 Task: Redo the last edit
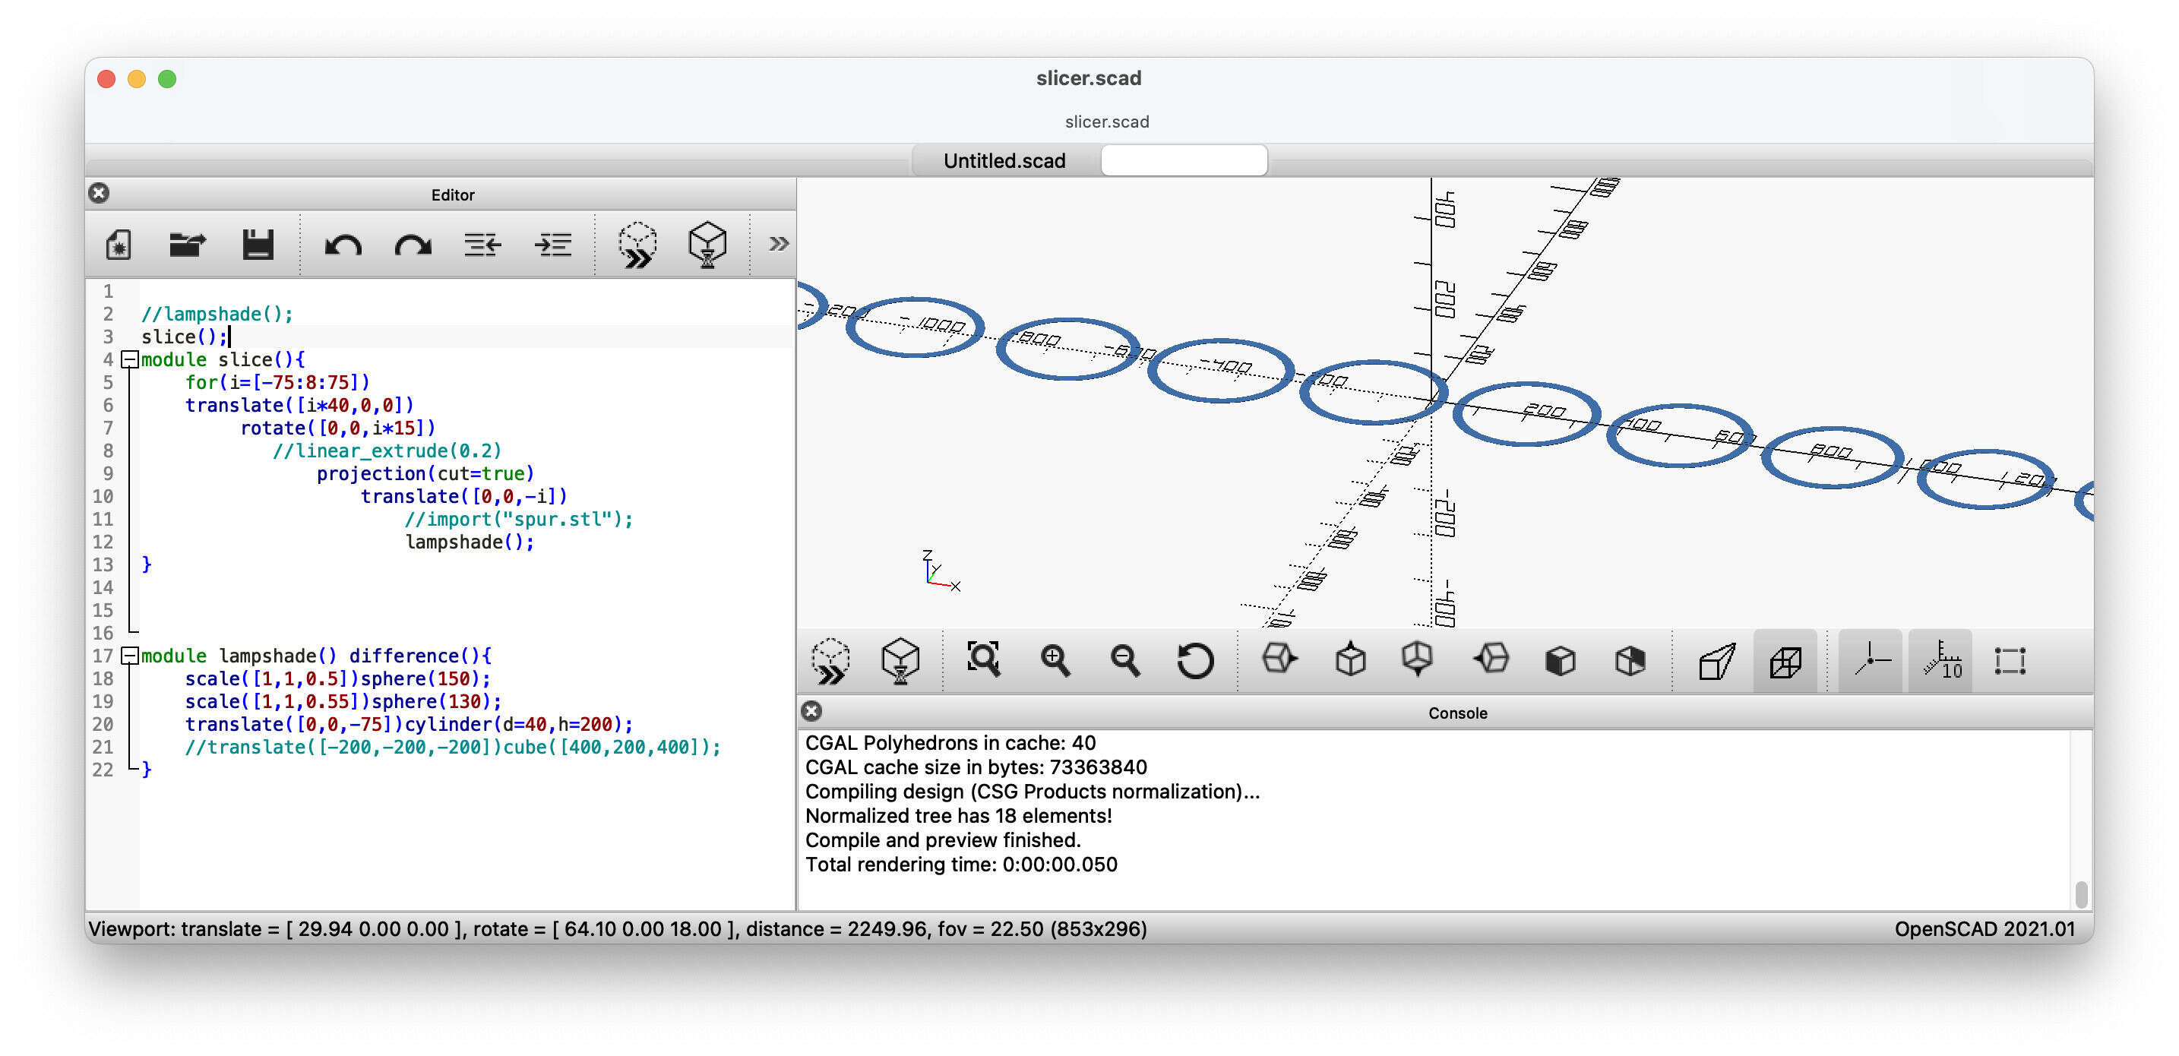coord(413,245)
